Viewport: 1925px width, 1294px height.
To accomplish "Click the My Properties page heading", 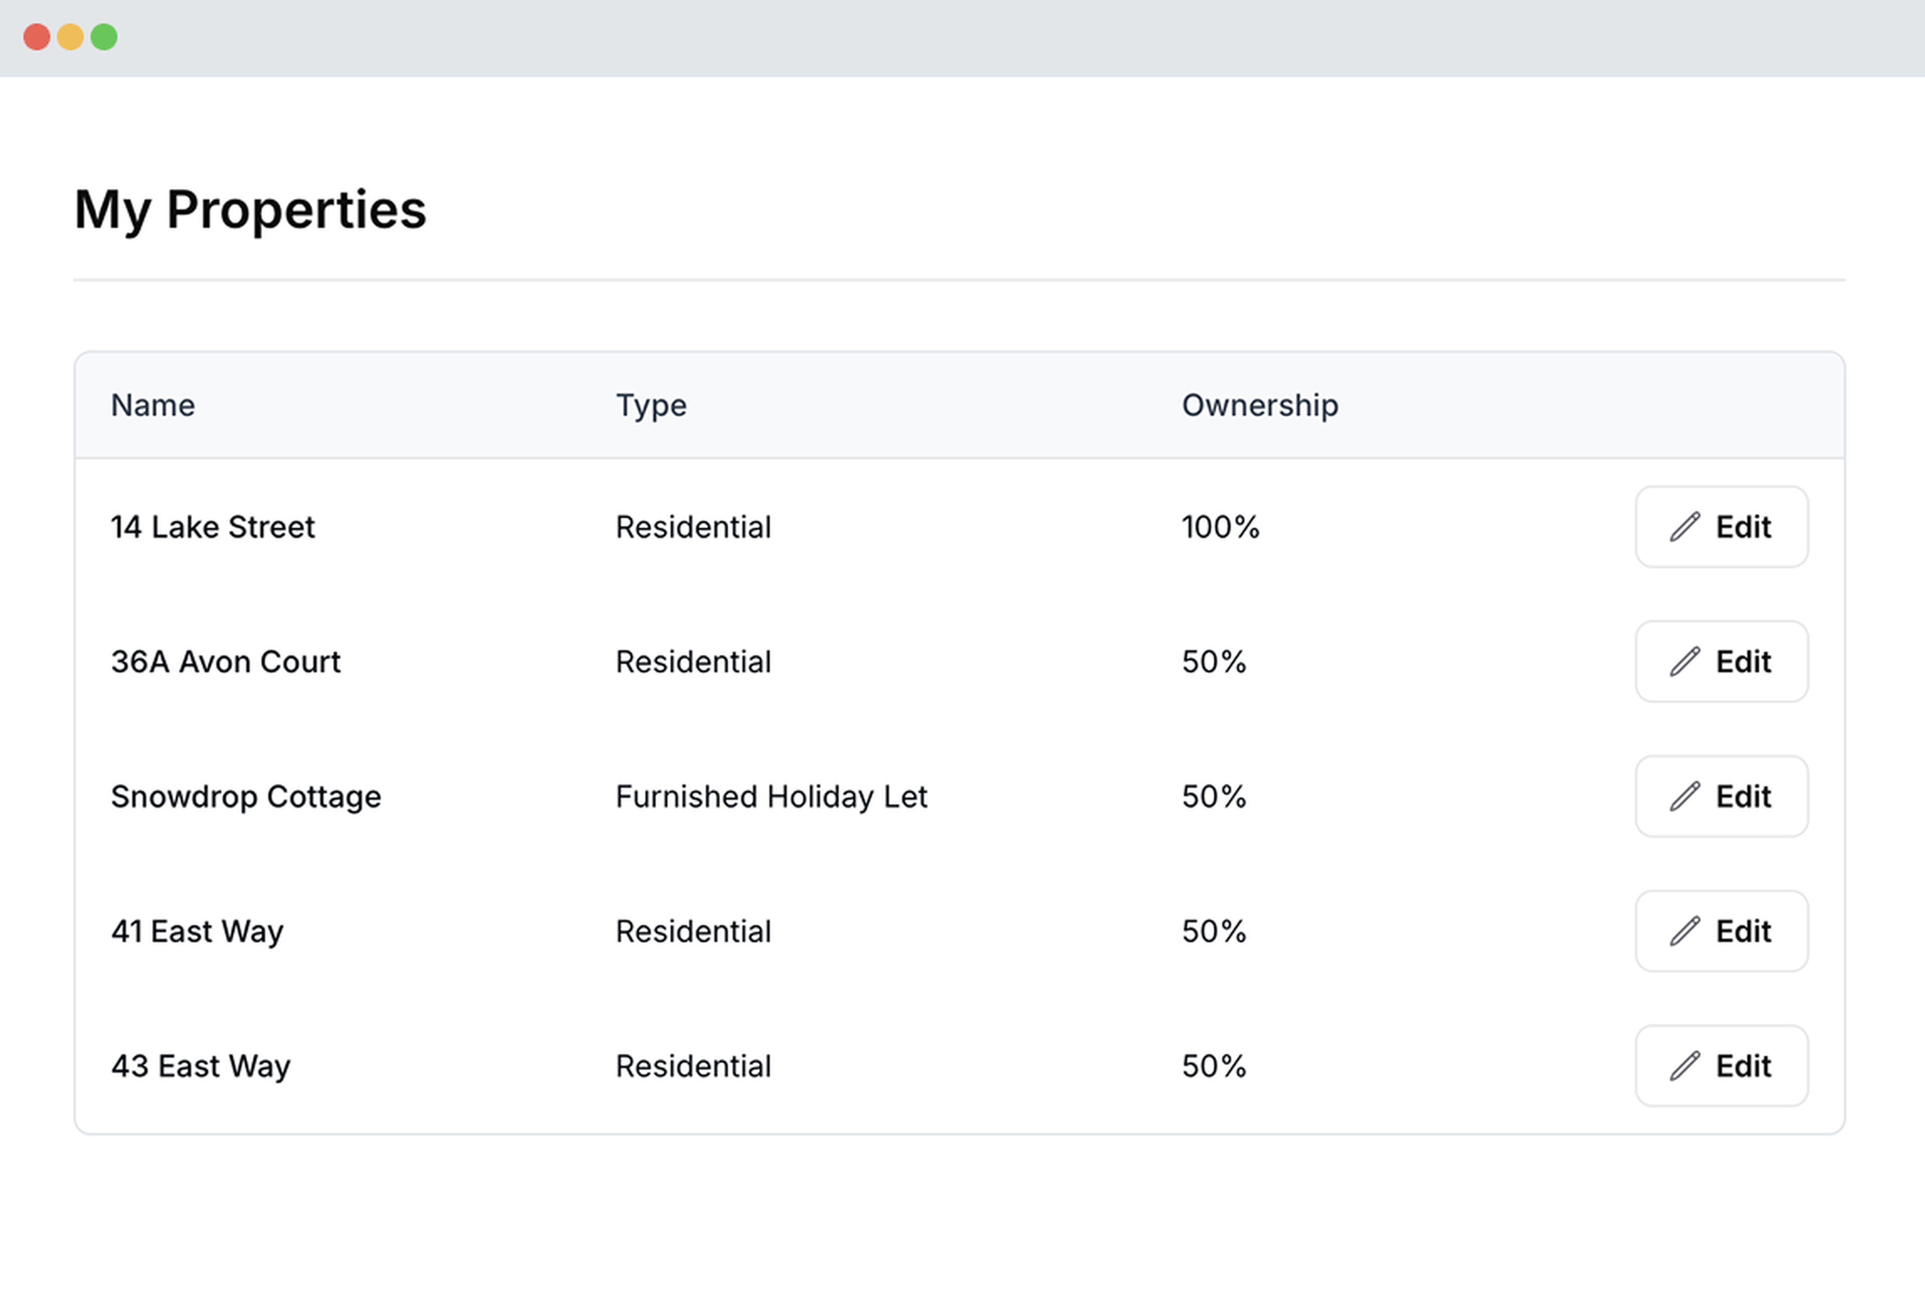I will point(250,209).
